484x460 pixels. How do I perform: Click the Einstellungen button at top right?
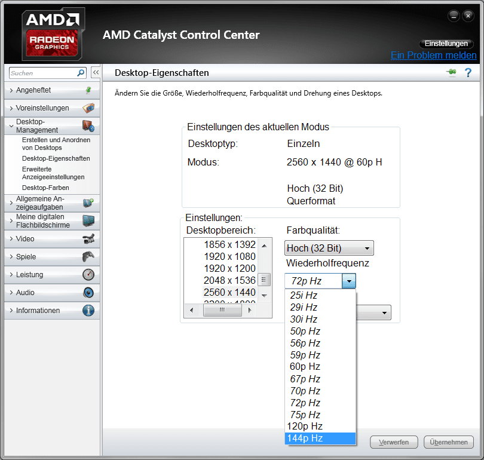tap(446, 44)
